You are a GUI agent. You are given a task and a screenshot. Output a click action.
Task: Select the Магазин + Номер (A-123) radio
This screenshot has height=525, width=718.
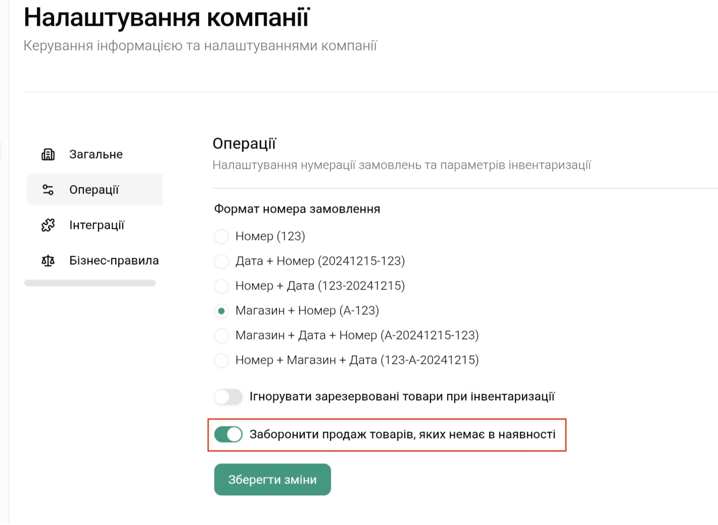point(221,311)
